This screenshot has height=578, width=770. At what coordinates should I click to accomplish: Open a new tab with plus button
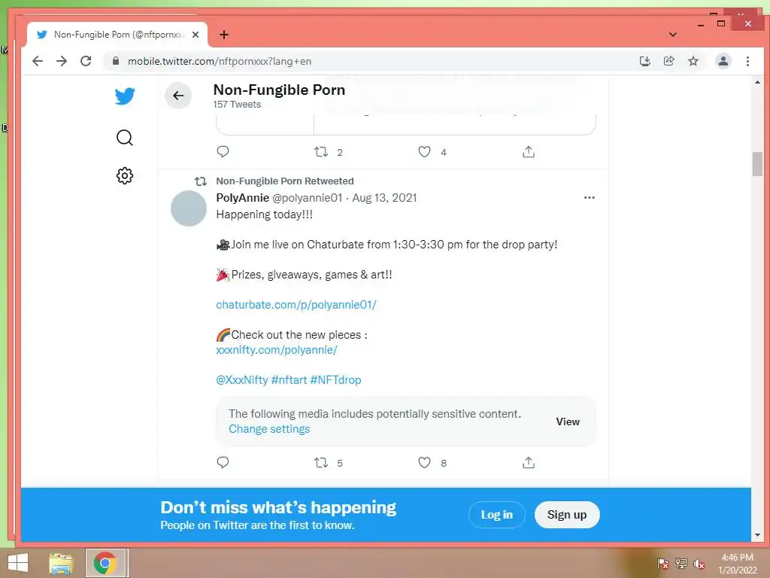224,35
